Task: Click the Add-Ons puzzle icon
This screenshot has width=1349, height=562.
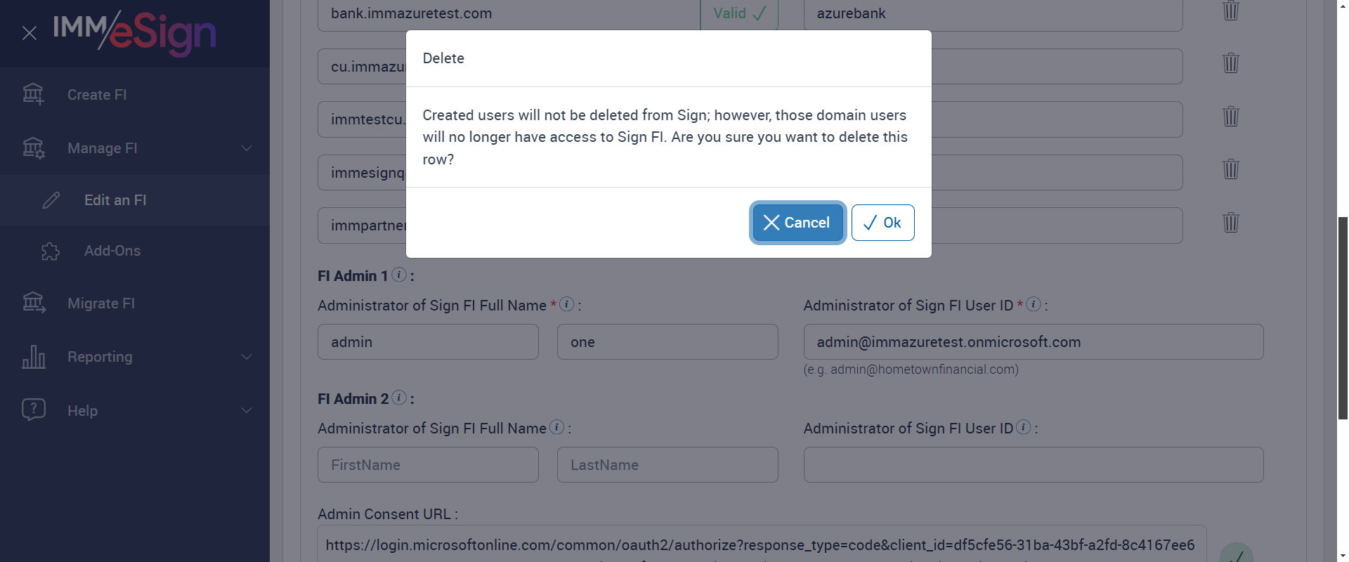Action: (x=51, y=251)
